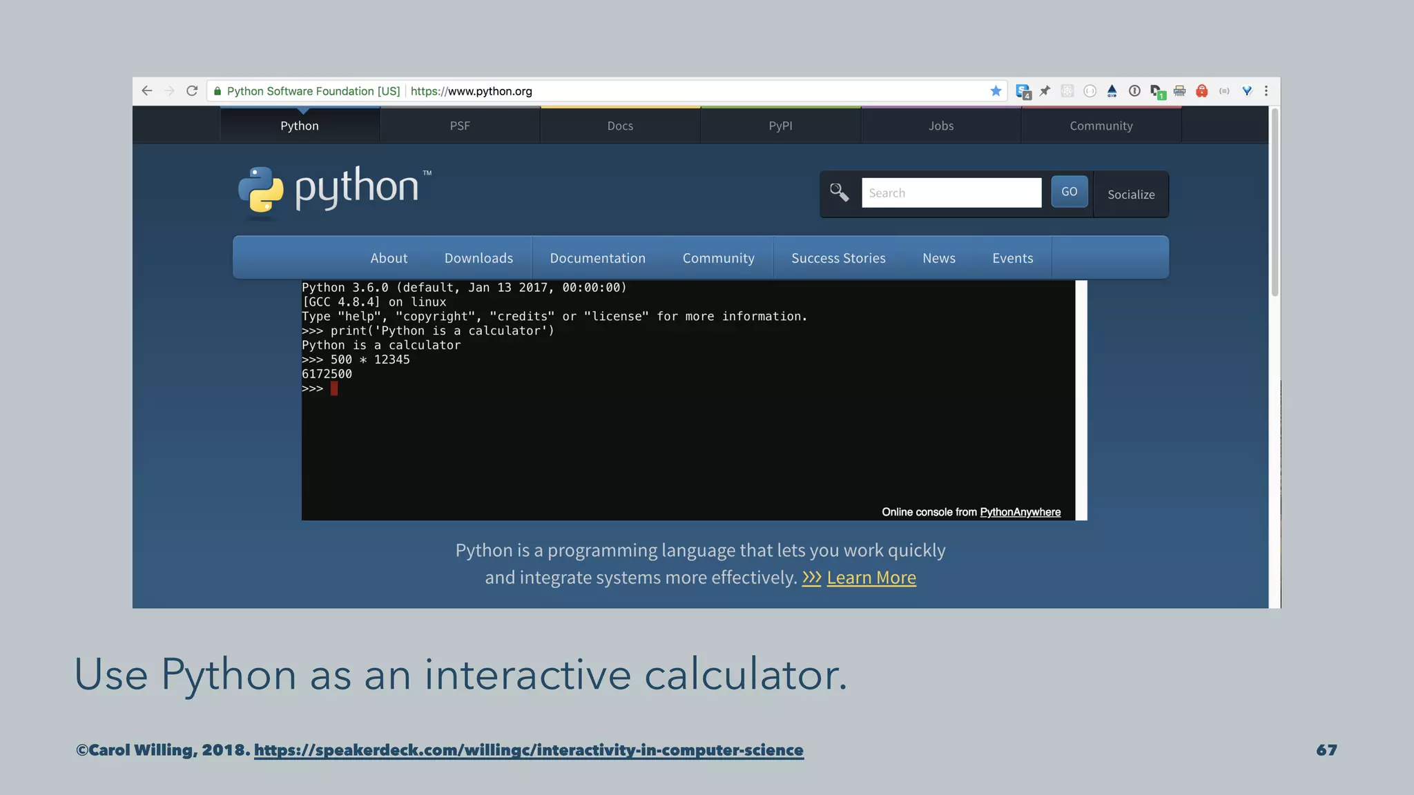Open the News menu

point(939,258)
